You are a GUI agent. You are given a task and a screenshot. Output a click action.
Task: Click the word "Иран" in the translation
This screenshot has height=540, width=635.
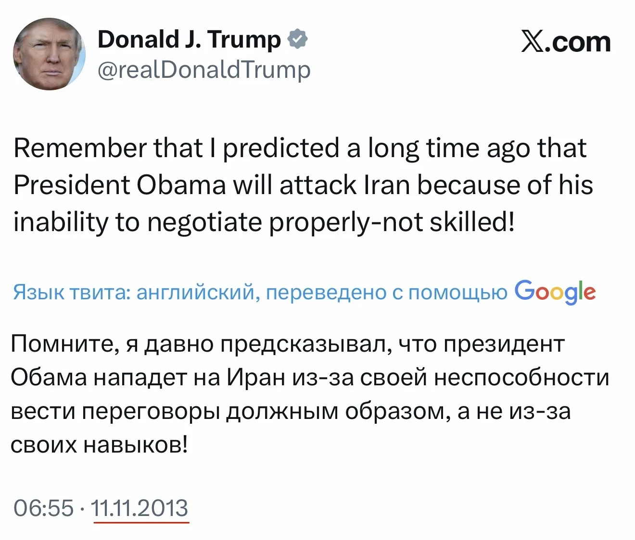click(256, 378)
